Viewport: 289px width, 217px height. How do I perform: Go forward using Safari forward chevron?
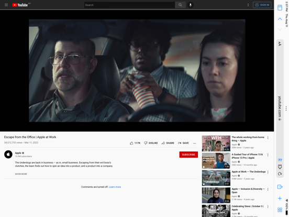280,29
